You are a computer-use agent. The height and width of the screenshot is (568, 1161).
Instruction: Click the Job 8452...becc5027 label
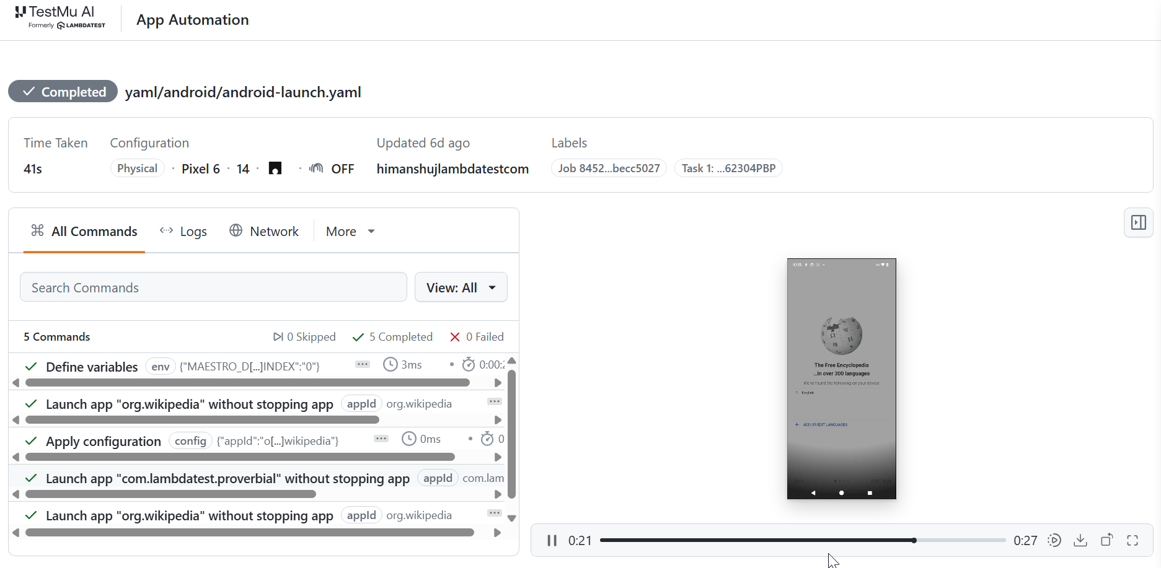[609, 168]
